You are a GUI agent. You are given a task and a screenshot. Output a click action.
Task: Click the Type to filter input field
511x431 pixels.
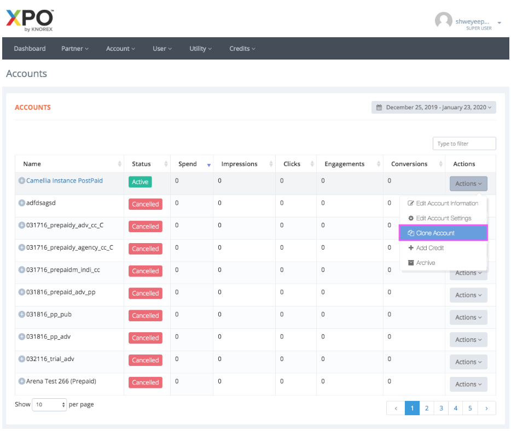click(464, 144)
